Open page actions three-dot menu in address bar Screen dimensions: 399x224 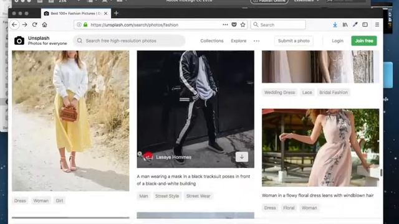(x=225, y=25)
